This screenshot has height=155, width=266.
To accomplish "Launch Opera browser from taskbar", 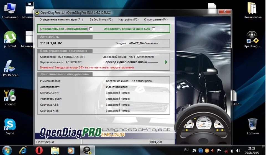I will point(39,150).
